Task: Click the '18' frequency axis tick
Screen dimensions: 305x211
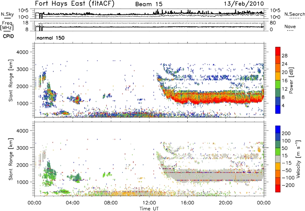Action: pyautogui.click(x=26, y=23)
